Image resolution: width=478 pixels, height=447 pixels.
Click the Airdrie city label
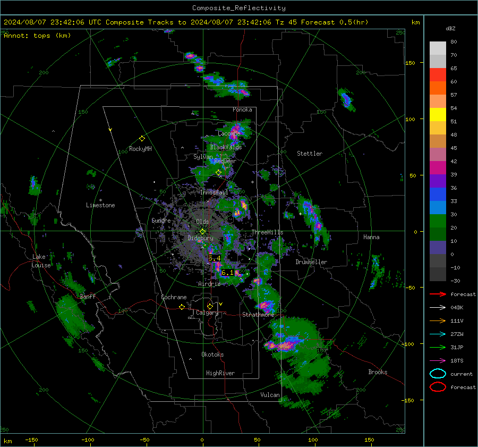(209, 284)
